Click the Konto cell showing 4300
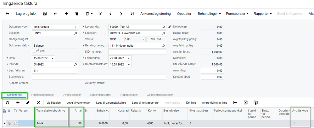314x128 pixels. point(154,123)
